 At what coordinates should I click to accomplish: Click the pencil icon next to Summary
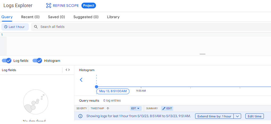[x=164, y=108]
